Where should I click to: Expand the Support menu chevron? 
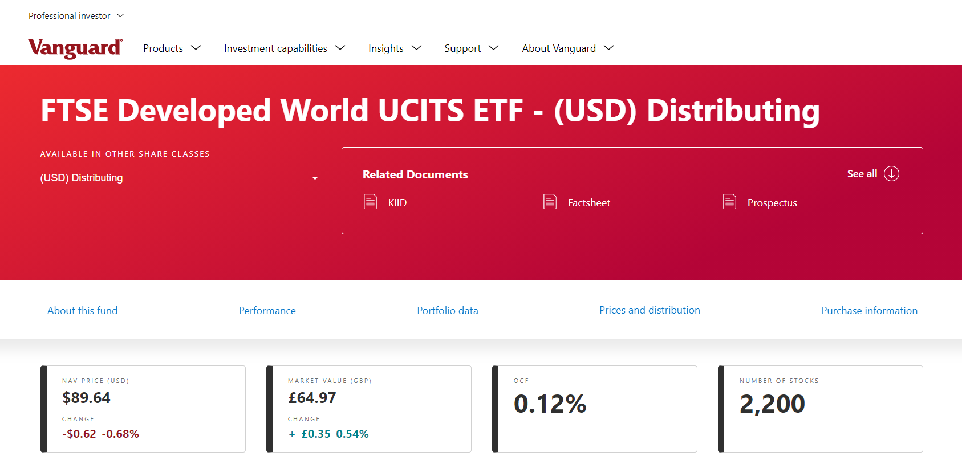(494, 48)
